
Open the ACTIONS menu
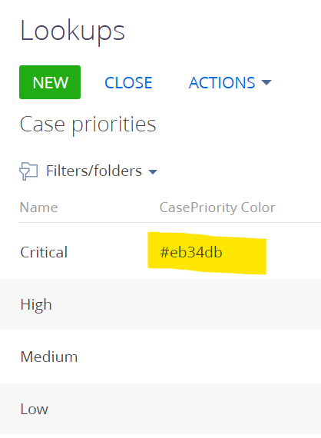230,83
